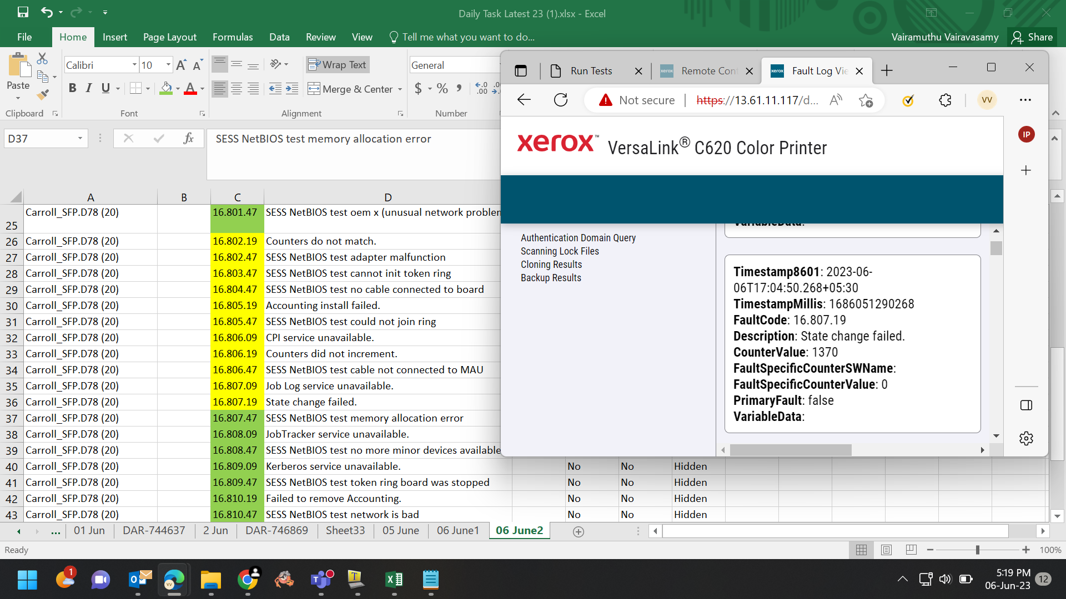The width and height of the screenshot is (1066, 599).
Task: Click the Format Painter icon
Action: coord(43,94)
